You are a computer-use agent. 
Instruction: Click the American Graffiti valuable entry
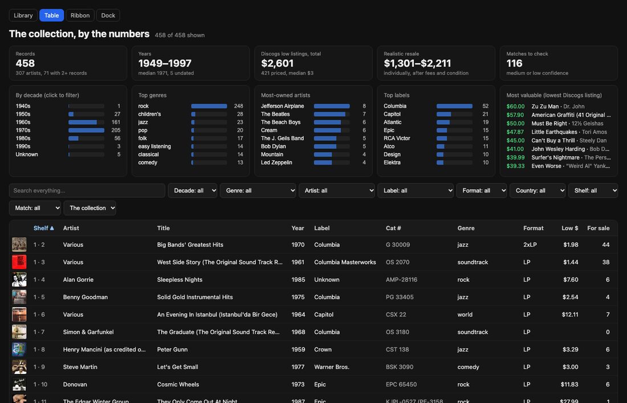[559, 115]
